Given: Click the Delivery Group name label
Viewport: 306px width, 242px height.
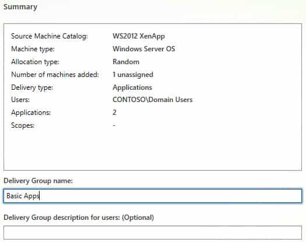Looking at the screenshot, I should pos(38,181).
